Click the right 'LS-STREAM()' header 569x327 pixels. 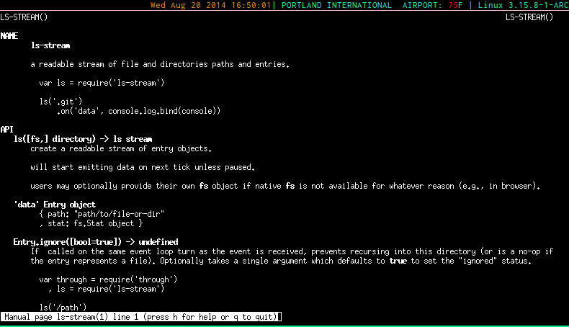(529, 17)
